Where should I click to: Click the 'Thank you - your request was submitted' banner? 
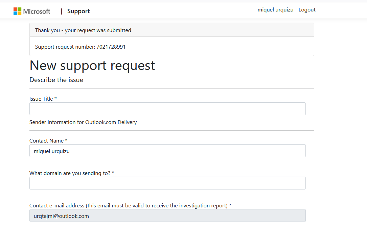[x=83, y=30]
